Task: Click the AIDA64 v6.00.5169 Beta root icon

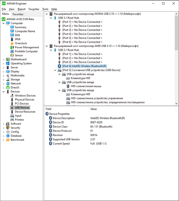Action: (x=4, y=19)
